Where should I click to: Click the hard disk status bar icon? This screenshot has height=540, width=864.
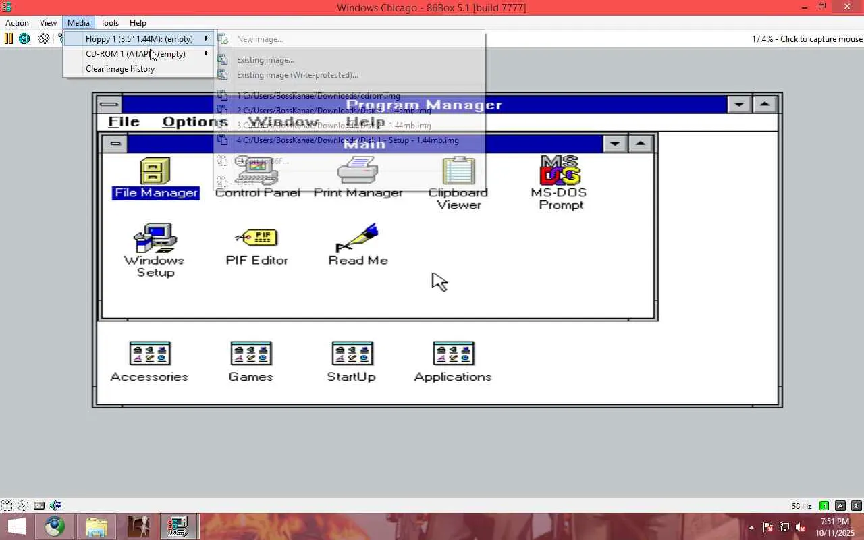pyautogui.click(x=39, y=505)
